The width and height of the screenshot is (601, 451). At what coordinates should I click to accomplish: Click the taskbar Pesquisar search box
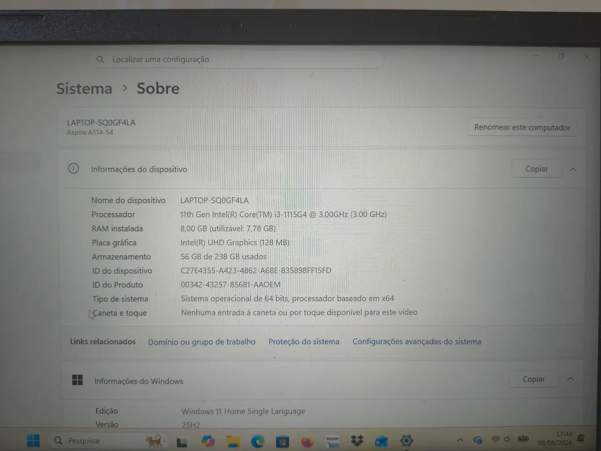108,441
